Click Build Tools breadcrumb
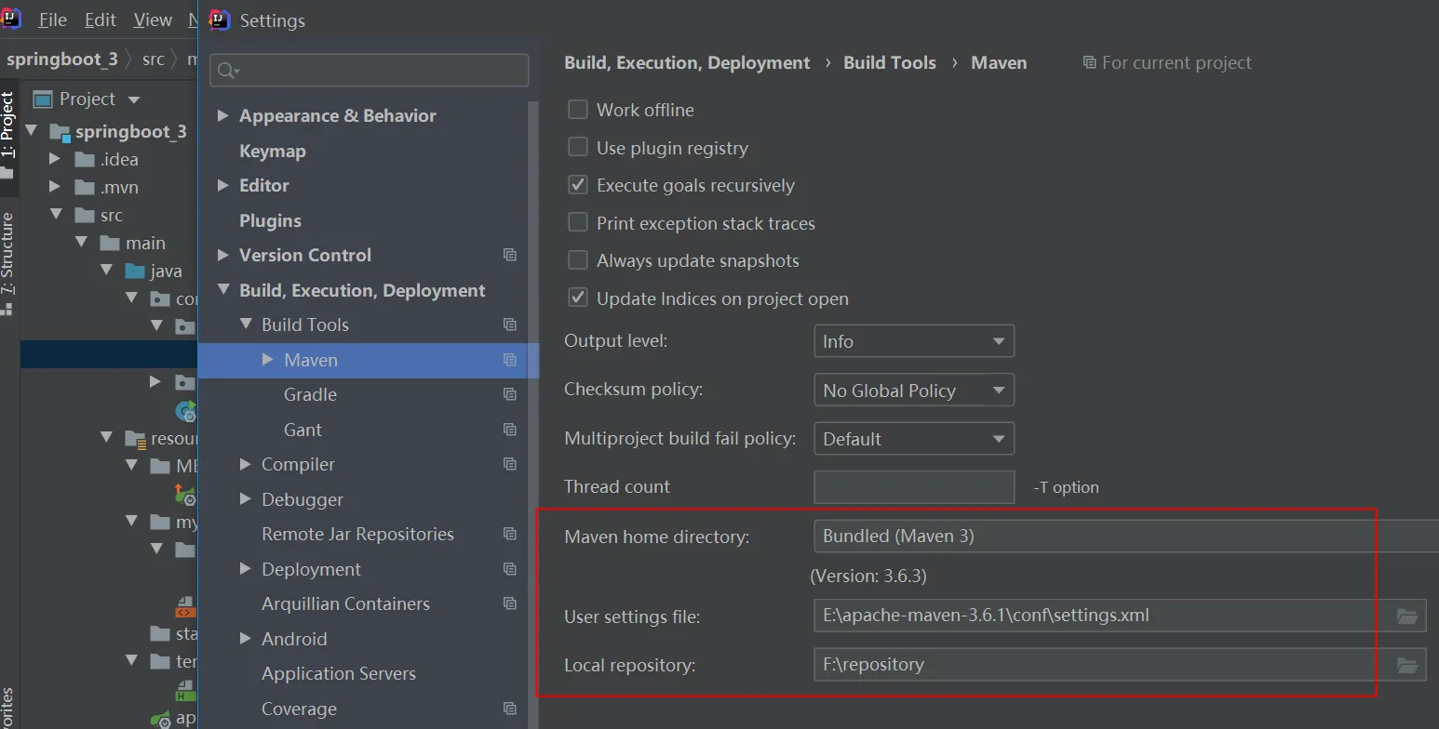The image size is (1439, 729). pyautogui.click(x=890, y=62)
